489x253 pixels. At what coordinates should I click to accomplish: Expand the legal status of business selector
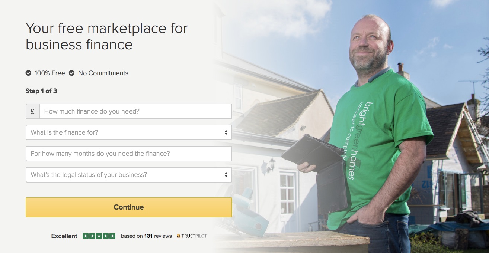(x=129, y=175)
